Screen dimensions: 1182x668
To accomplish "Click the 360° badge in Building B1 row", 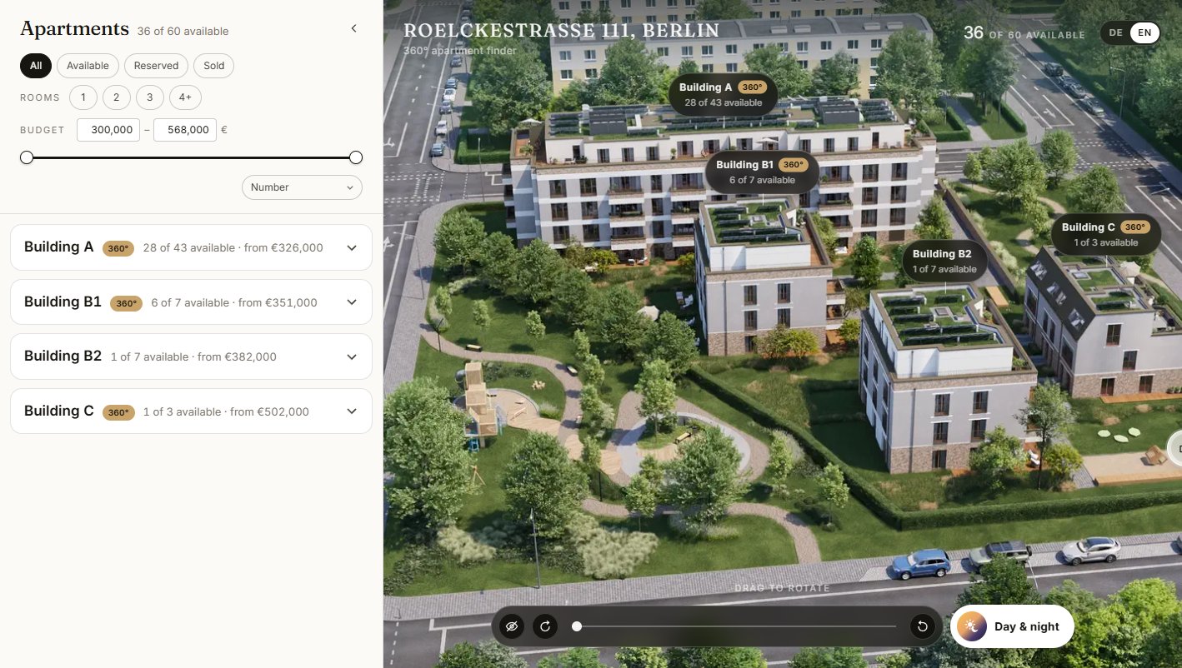I will click(126, 303).
